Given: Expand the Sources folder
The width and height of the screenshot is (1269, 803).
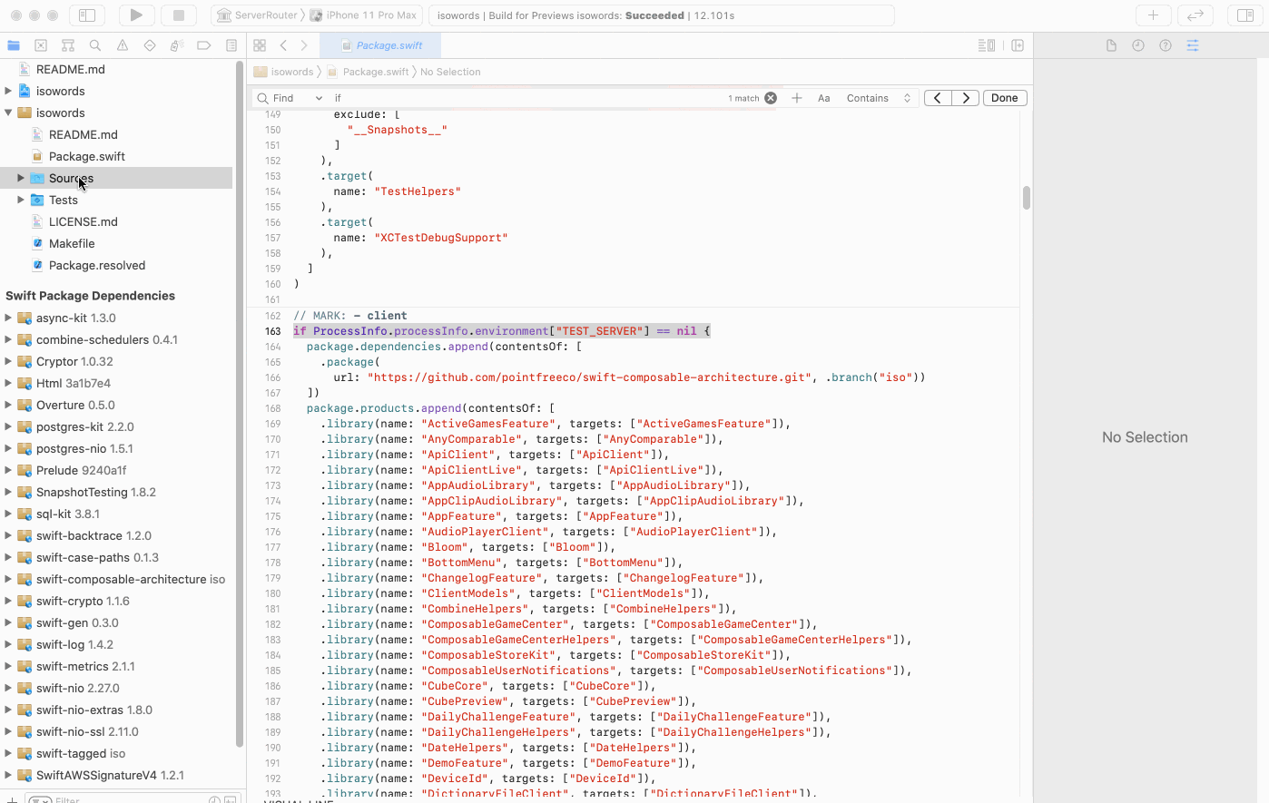Looking at the screenshot, I should pos(21,178).
